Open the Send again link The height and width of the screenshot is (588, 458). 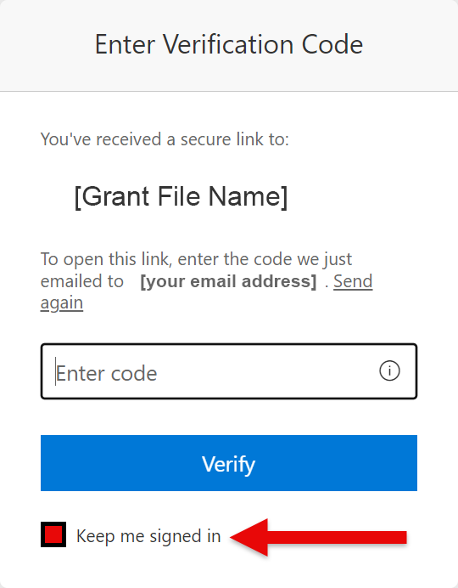pyautogui.click(x=353, y=281)
